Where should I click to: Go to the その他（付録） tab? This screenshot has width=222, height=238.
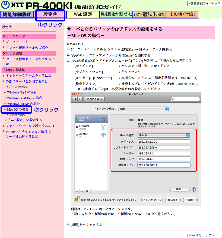(182, 15)
